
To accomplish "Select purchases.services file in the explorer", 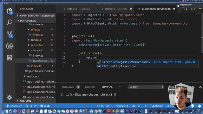I will tap(36, 60).
